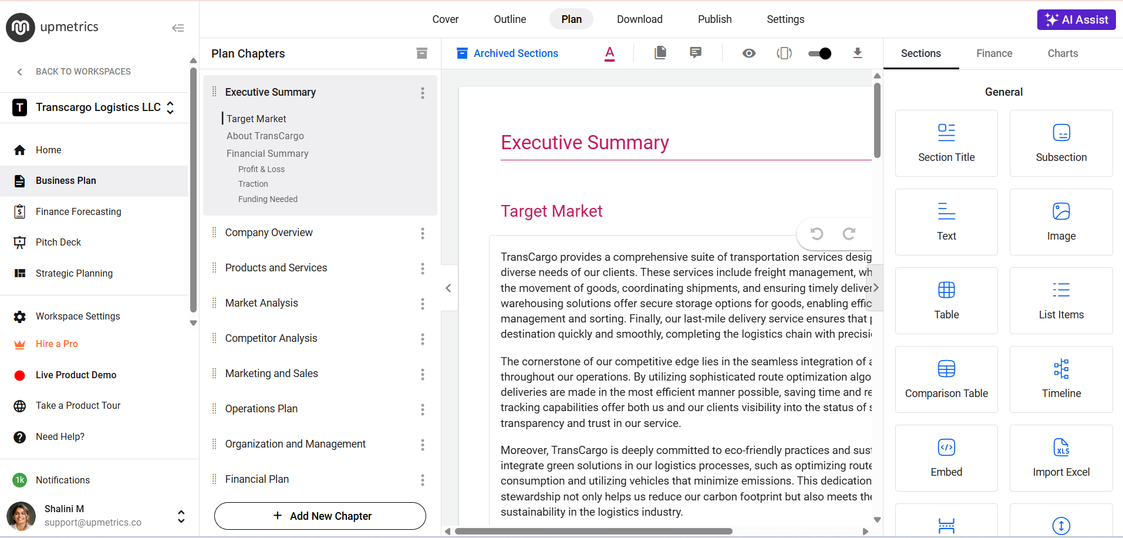The image size is (1123, 538).
Task: Click Add New Chapter button
Action: click(x=320, y=516)
